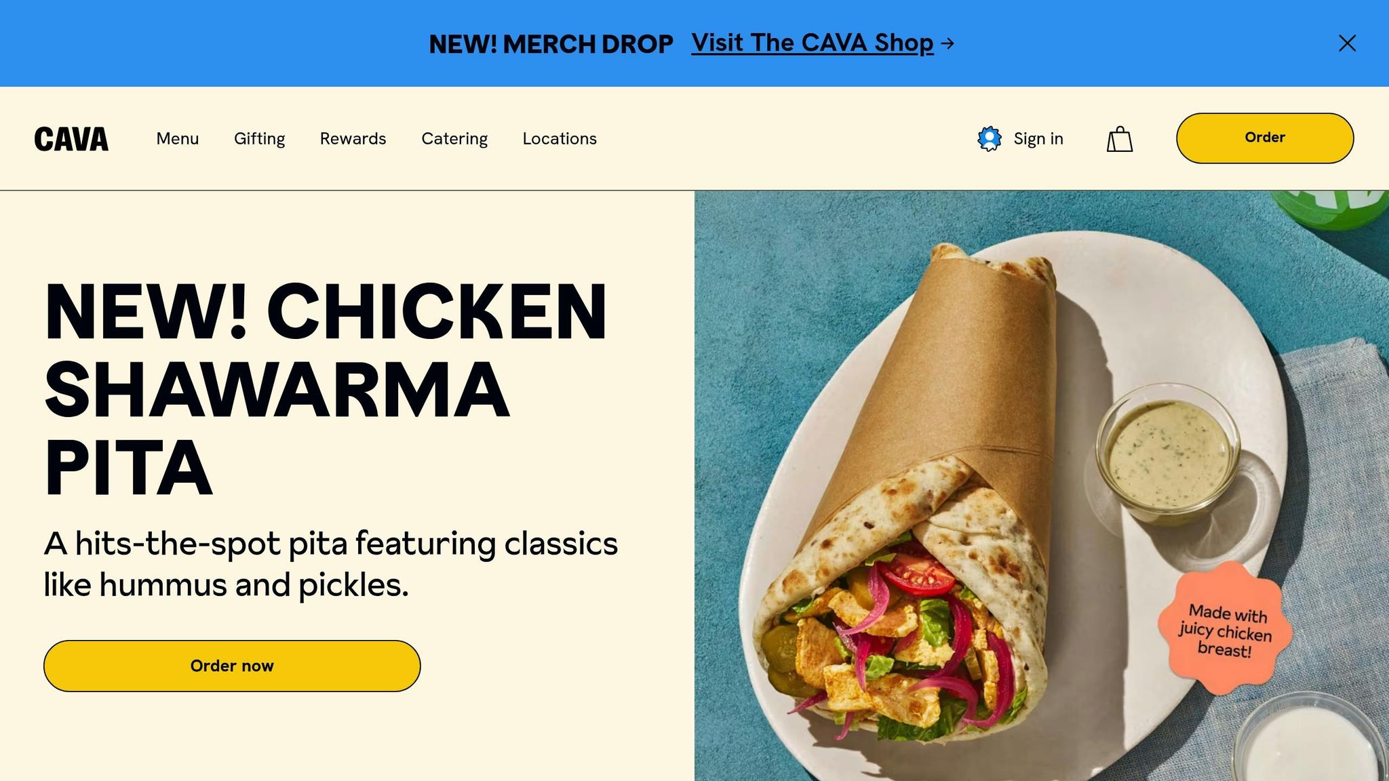
Task: Click the blue rewards badge profile icon
Action: [990, 138]
